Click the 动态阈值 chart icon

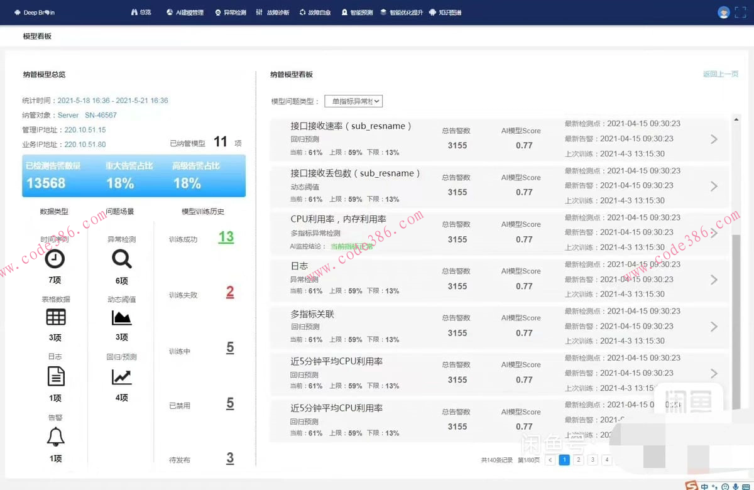[121, 319]
